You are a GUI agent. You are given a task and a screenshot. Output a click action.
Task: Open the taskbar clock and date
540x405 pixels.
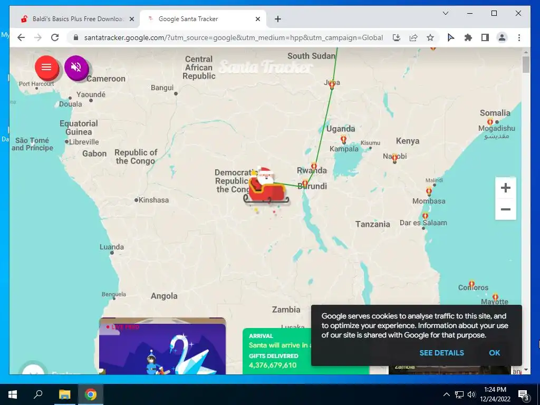[495, 394]
